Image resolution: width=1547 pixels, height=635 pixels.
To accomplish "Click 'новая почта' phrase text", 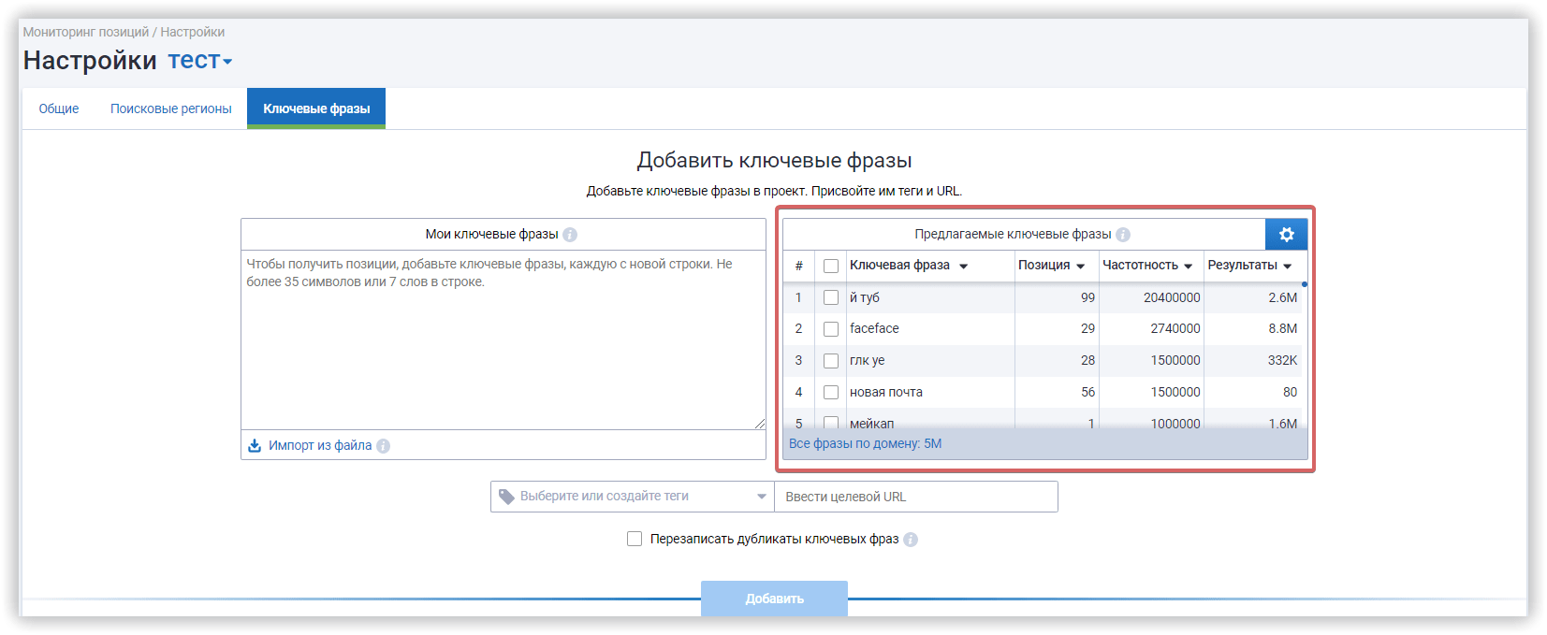I will point(886,393).
